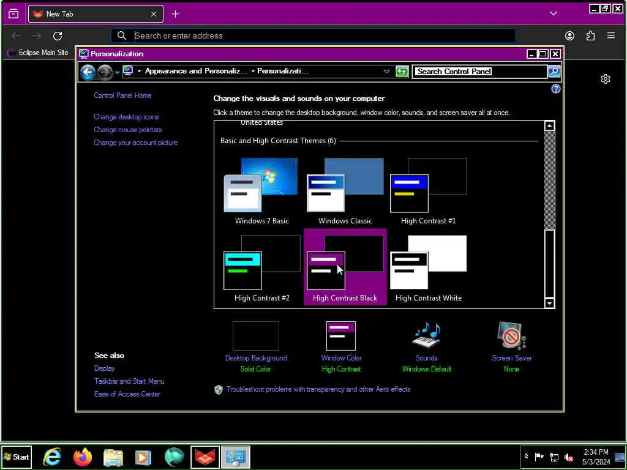Open Change your account picture link
The image size is (627, 470).
point(135,143)
